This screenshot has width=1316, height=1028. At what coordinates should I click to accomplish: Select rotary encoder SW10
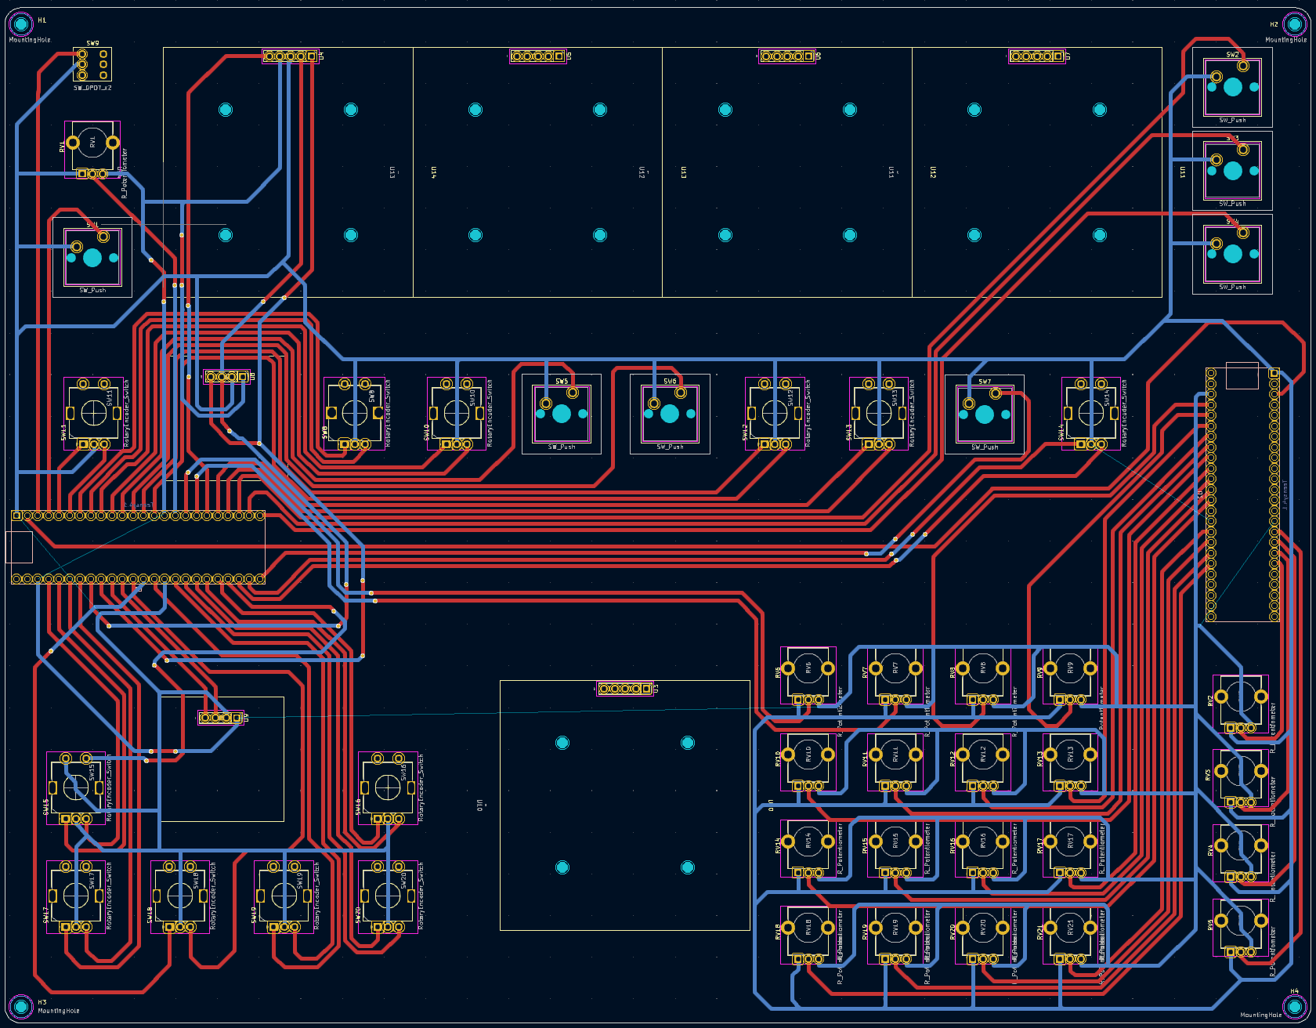[x=456, y=413]
